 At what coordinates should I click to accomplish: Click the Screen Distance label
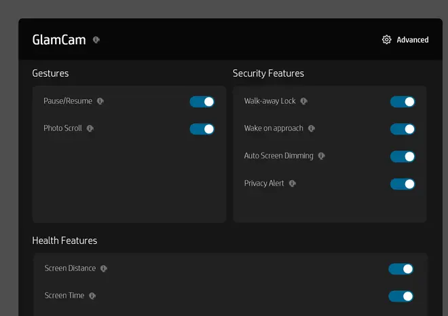[x=71, y=268]
